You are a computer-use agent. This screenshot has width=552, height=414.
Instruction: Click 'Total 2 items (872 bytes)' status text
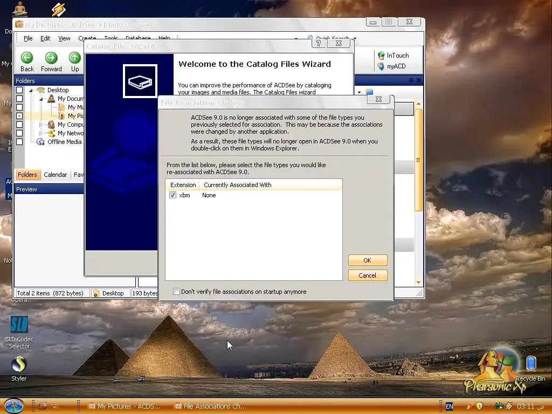50,293
